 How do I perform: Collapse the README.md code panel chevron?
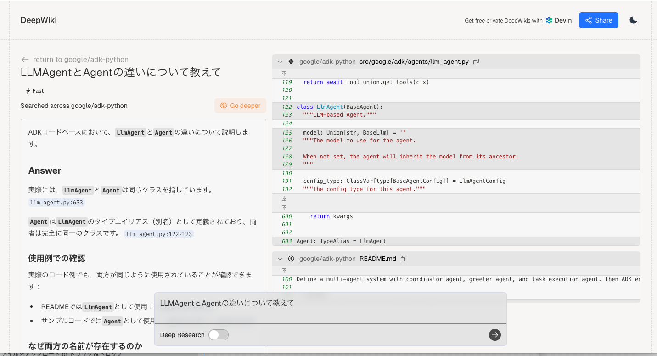click(280, 259)
